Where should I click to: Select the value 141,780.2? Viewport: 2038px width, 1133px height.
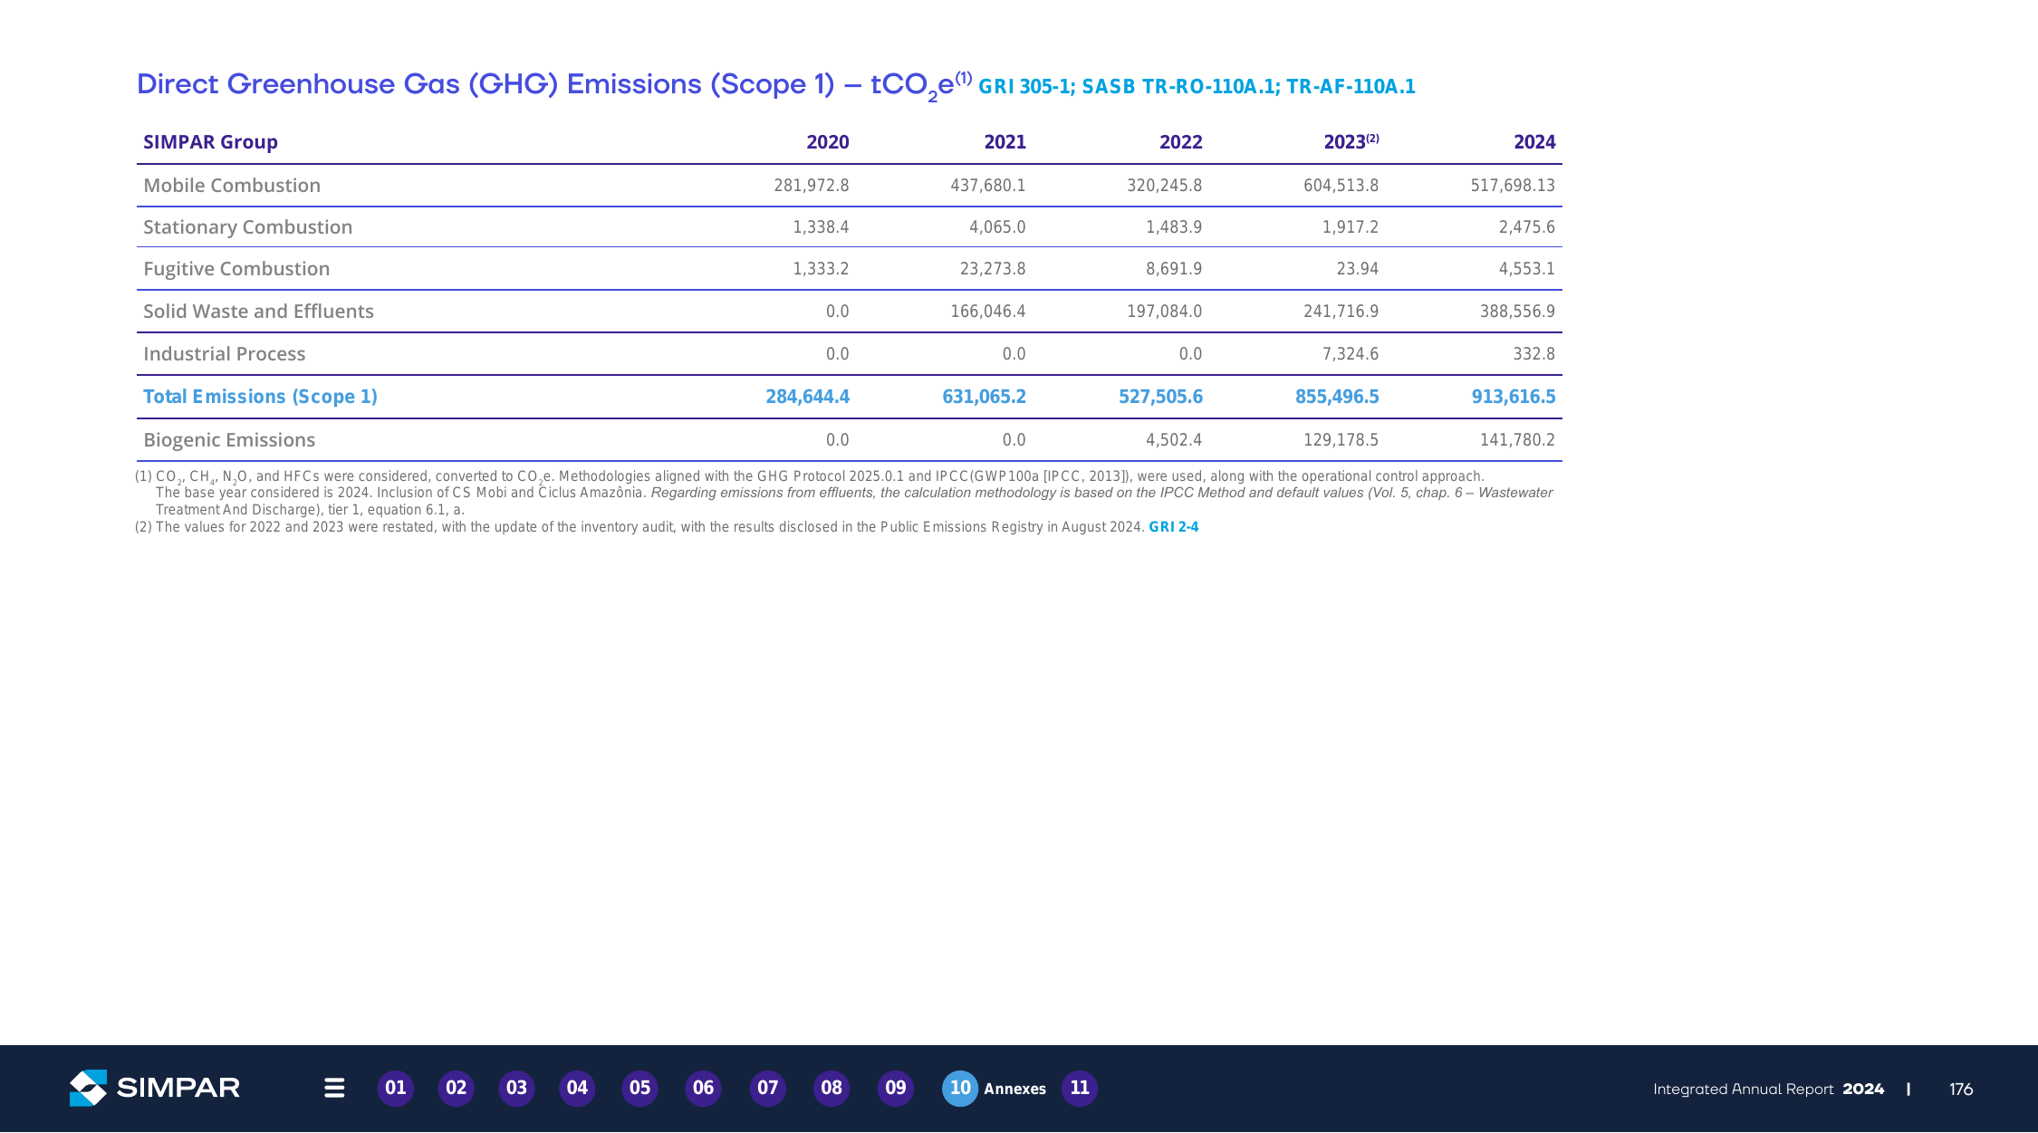[1517, 440]
